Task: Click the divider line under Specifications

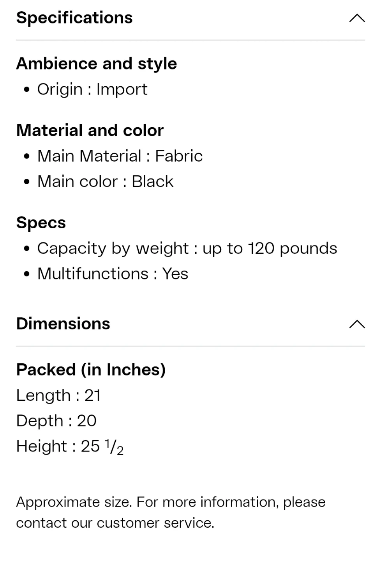Action: (x=190, y=40)
